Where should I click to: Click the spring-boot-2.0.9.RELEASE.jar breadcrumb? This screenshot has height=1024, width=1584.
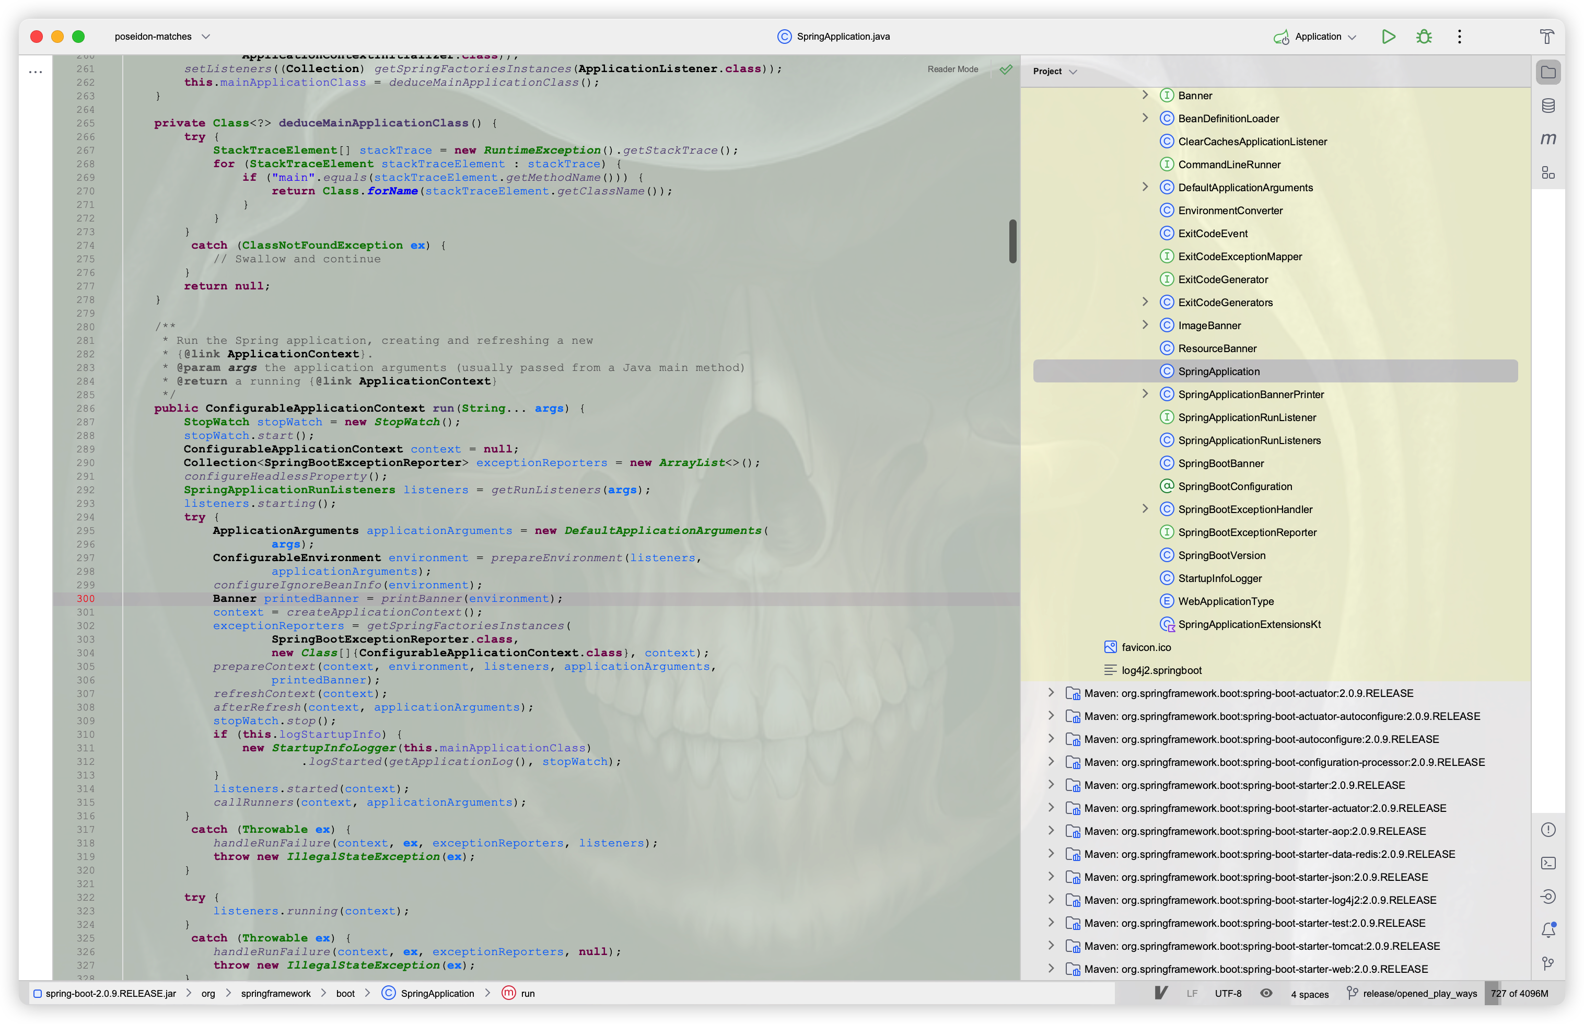110,993
